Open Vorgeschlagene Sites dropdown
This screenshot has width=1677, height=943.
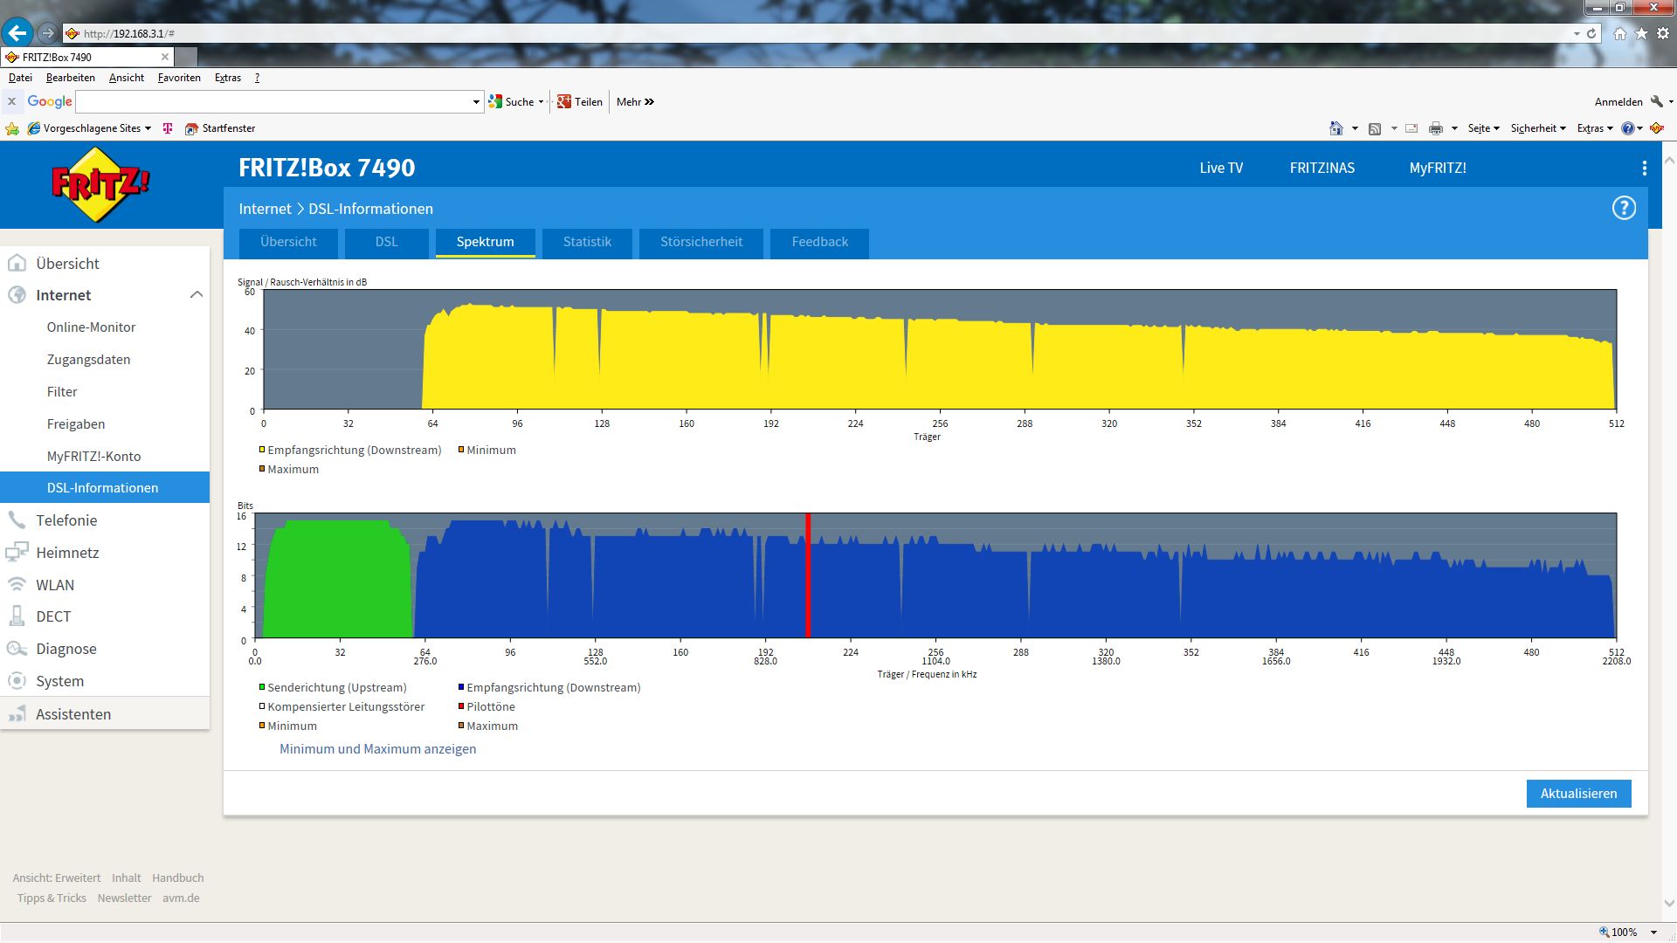point(148,128)
